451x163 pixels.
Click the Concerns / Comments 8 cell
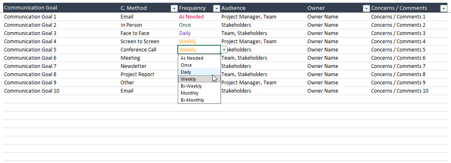(409, 75)
